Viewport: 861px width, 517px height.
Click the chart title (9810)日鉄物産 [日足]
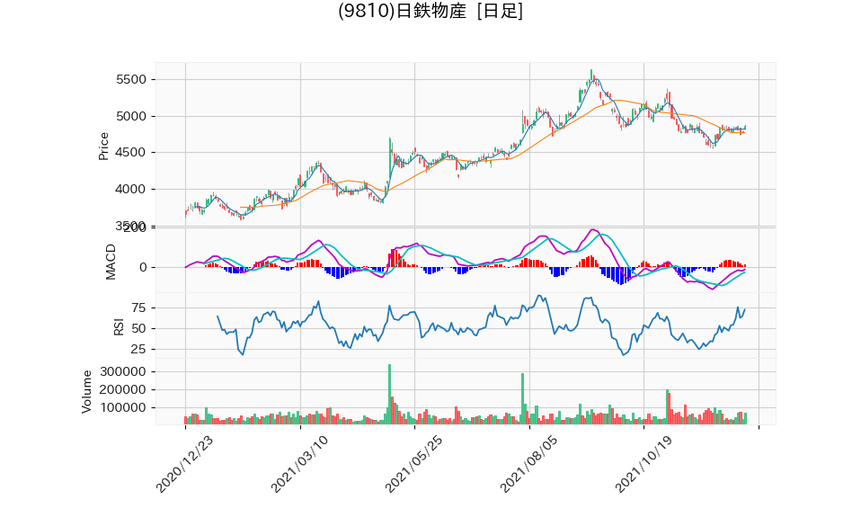click(x=430, y=11)
